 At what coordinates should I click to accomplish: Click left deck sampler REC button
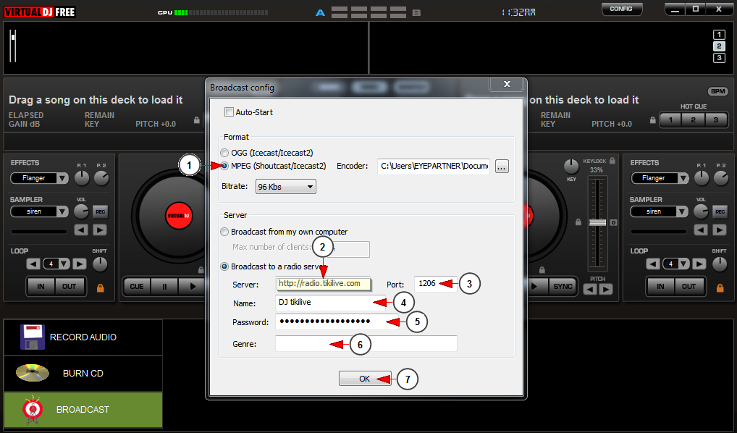pos(100,211)
